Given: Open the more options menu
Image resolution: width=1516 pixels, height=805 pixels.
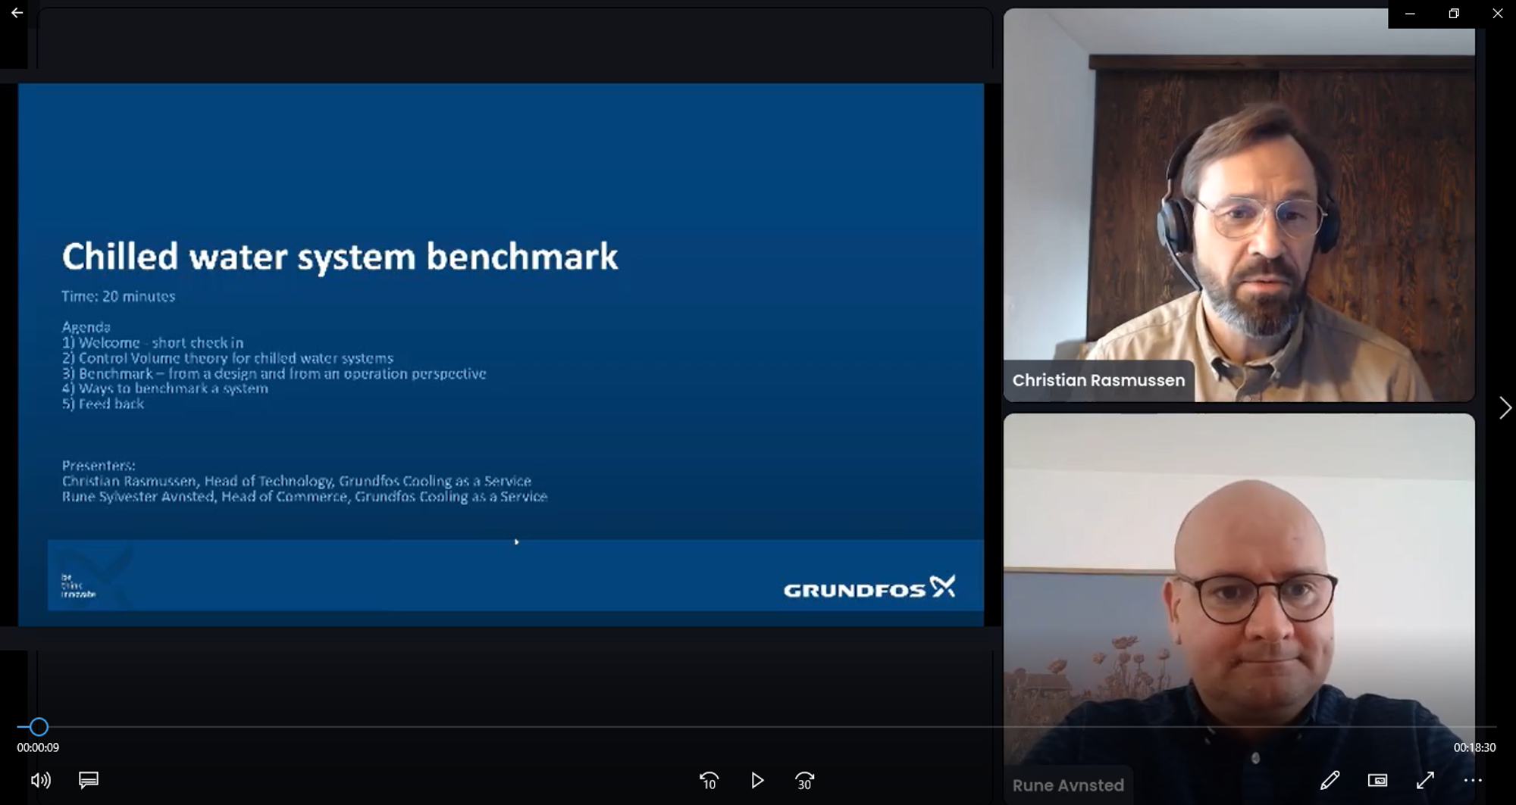Looking at the screenshot, I should [1473, 780].
